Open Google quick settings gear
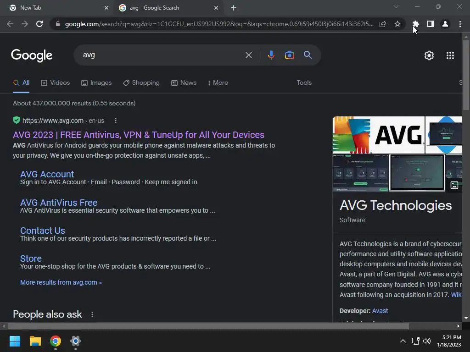Image resolution: width=470 pixels, height=352 pixels. pos(429,55)
